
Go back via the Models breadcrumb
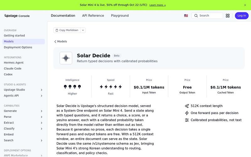(x=62, y=41)
